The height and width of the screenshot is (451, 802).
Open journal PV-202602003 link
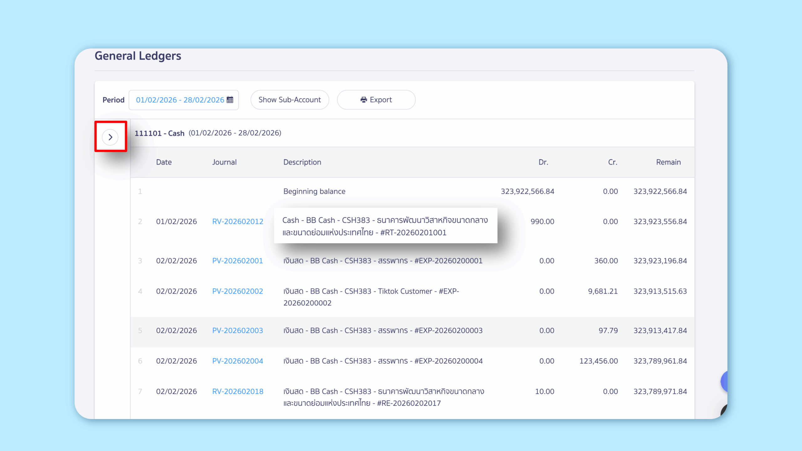[237, 330]
